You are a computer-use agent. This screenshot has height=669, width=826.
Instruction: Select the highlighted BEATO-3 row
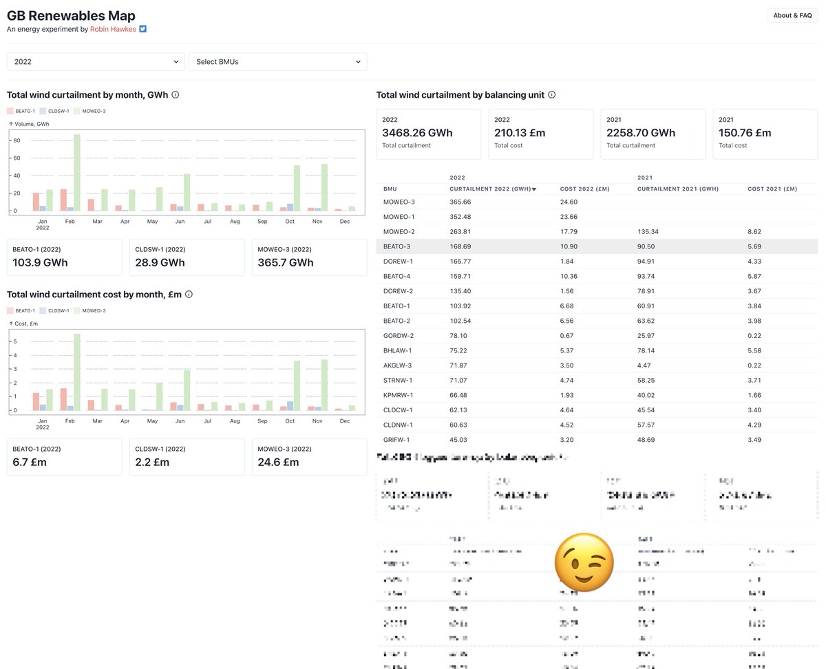point(597,246)
